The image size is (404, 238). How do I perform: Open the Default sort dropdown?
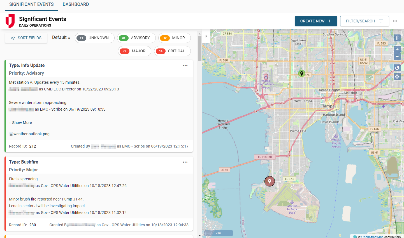(61, 38)
